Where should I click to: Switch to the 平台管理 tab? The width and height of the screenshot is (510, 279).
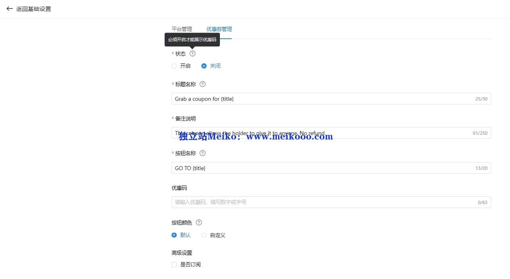point(182,29)
